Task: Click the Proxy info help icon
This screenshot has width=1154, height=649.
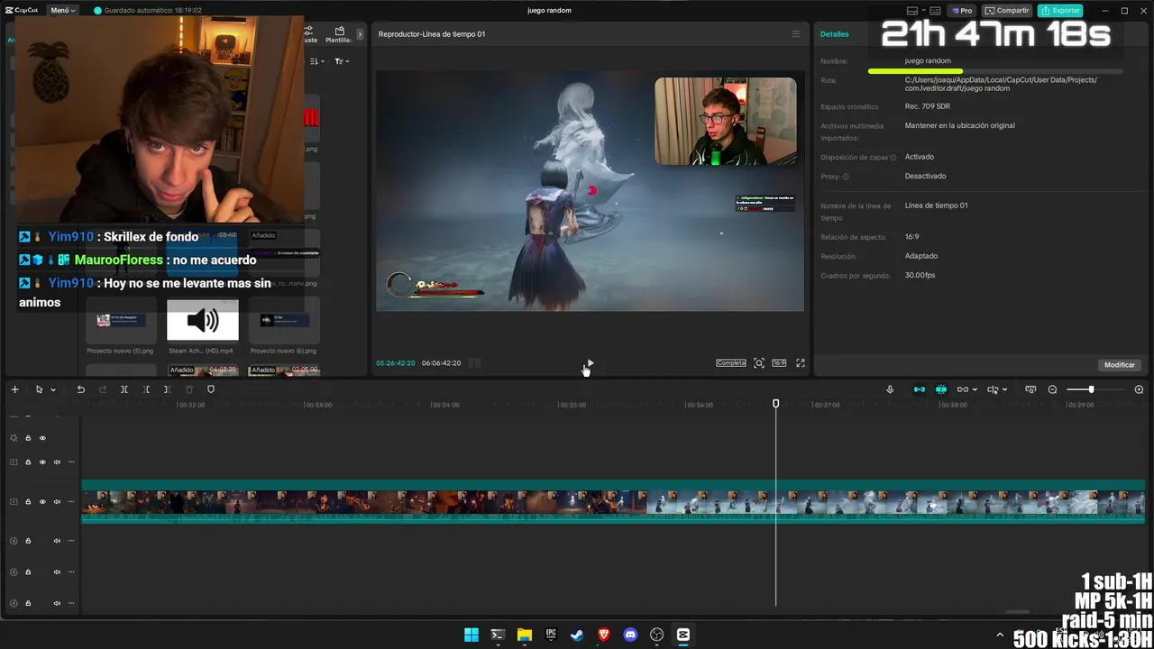Action: [x=846, y=177]
